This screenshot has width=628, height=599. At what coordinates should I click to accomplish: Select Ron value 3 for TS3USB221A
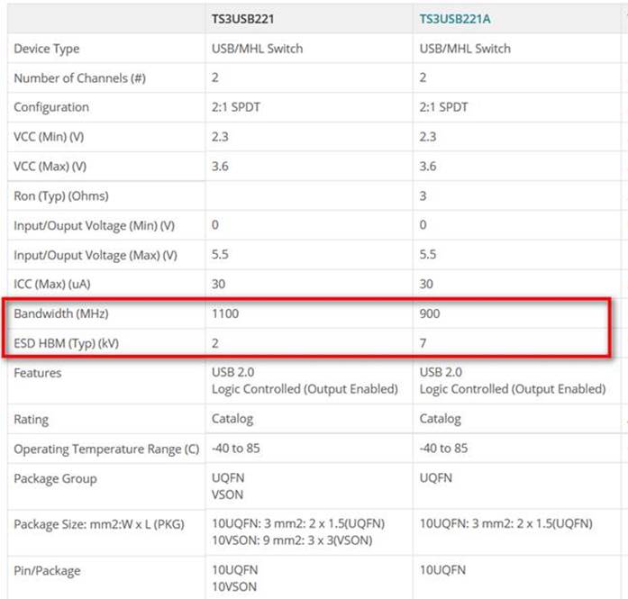pyautogui.click(x=423, y=196)
